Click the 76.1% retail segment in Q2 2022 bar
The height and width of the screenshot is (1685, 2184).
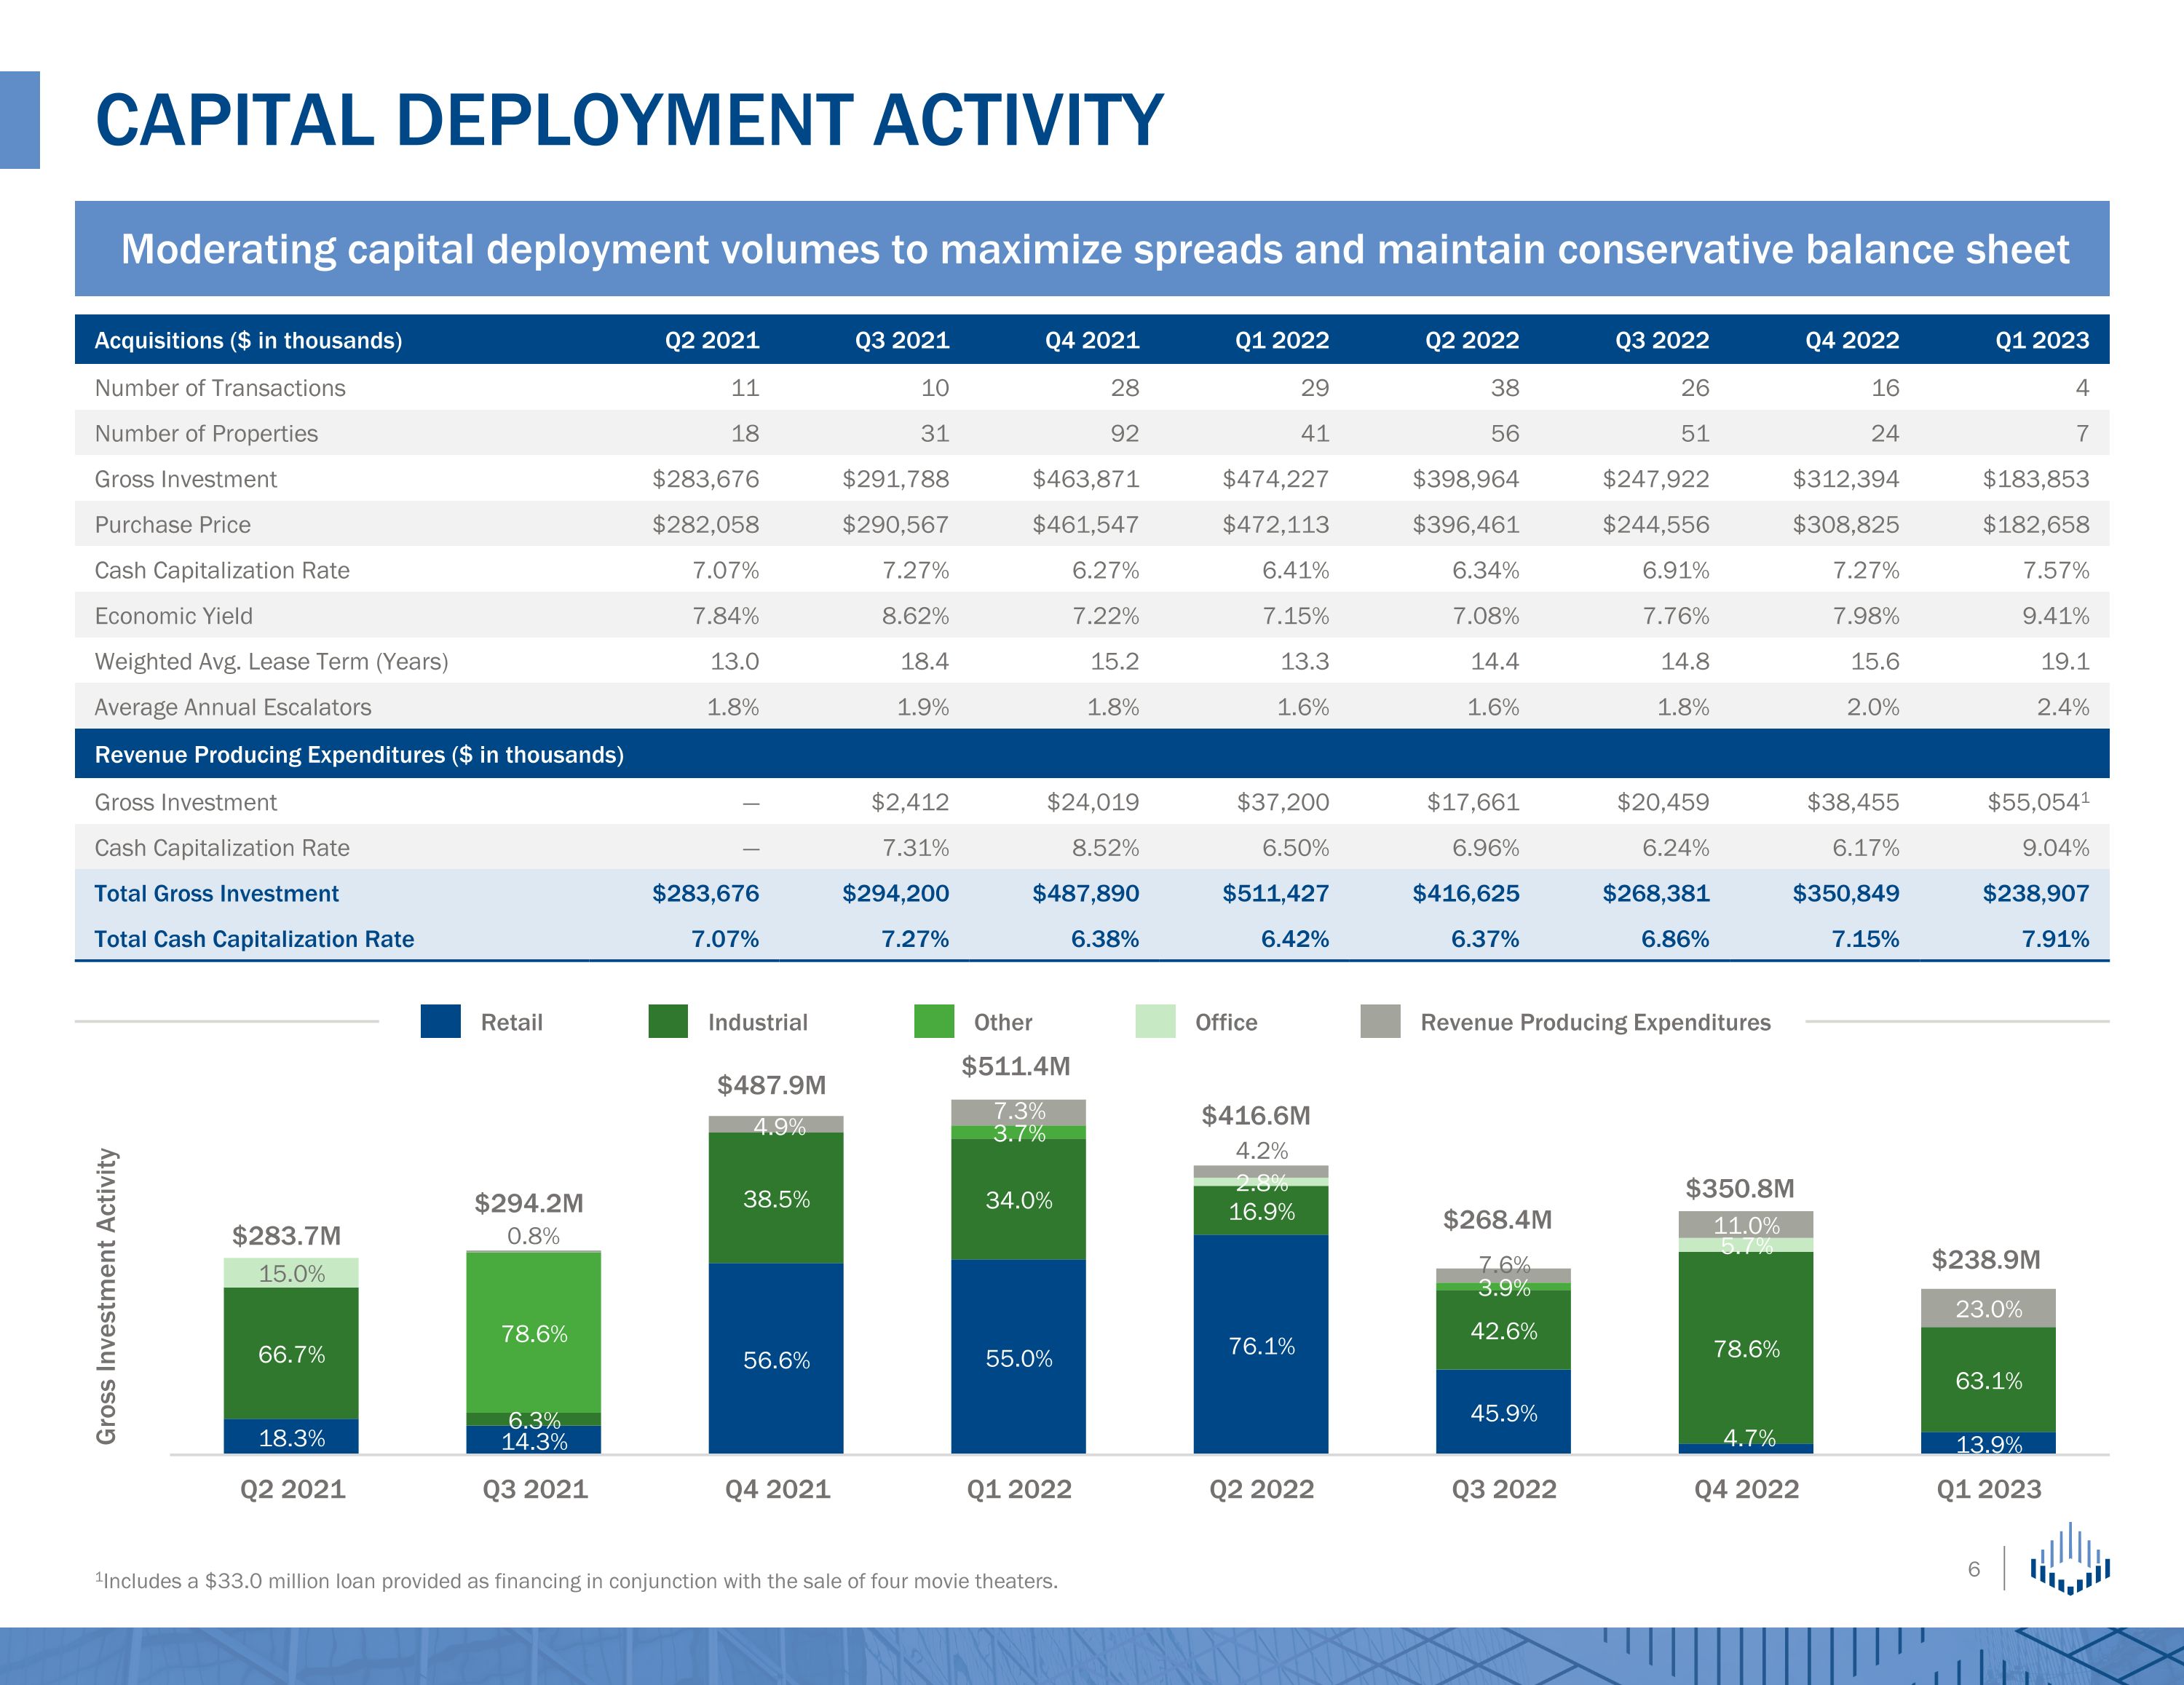pyautogui.click(x=1261, y=1345)
